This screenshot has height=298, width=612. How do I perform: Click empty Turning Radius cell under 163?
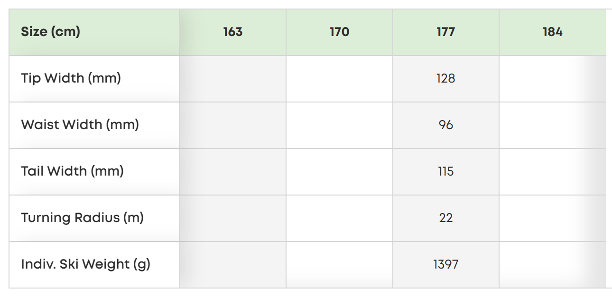pyautogui.click(x=233, y=218)
